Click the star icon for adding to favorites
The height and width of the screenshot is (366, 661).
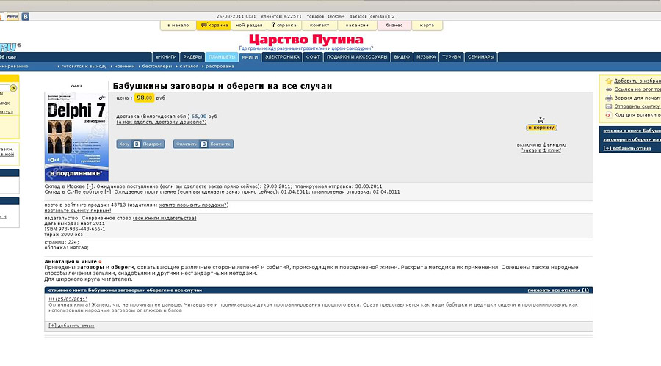pos(608,81)
